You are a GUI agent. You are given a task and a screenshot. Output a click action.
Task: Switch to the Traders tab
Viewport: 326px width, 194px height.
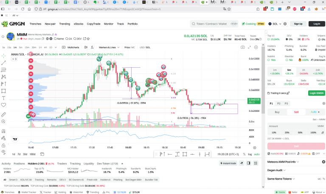click(x=62, y=164)
